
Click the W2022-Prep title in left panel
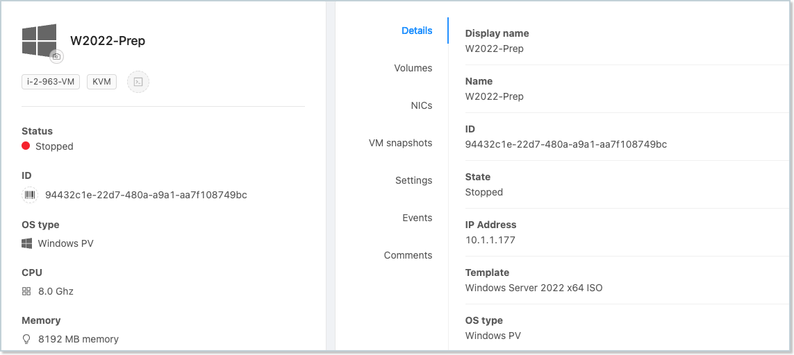tap(108, 41)
